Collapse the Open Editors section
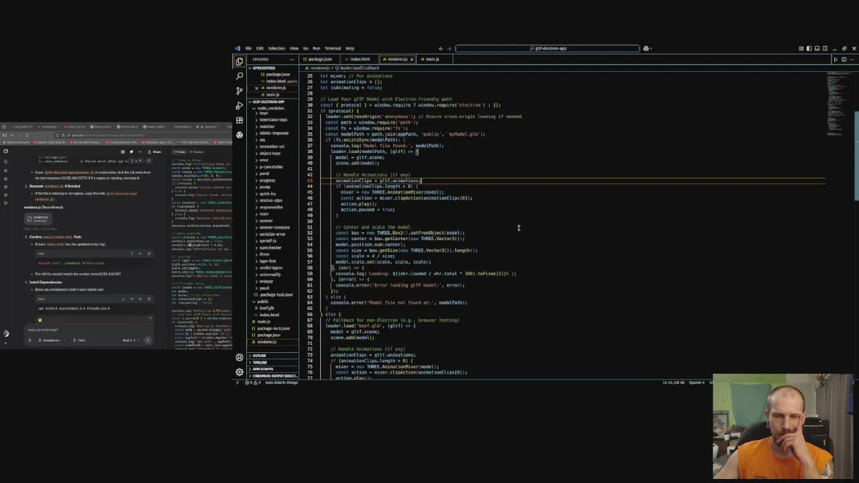The height and width of the screenshot is (483, 859). [272, 68]
